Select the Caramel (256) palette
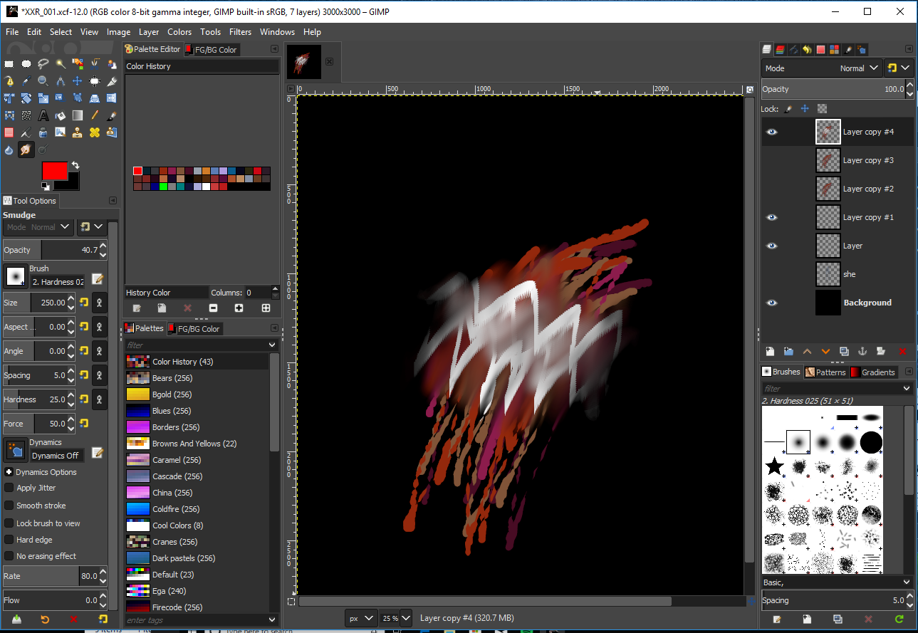 click(177, 460)
